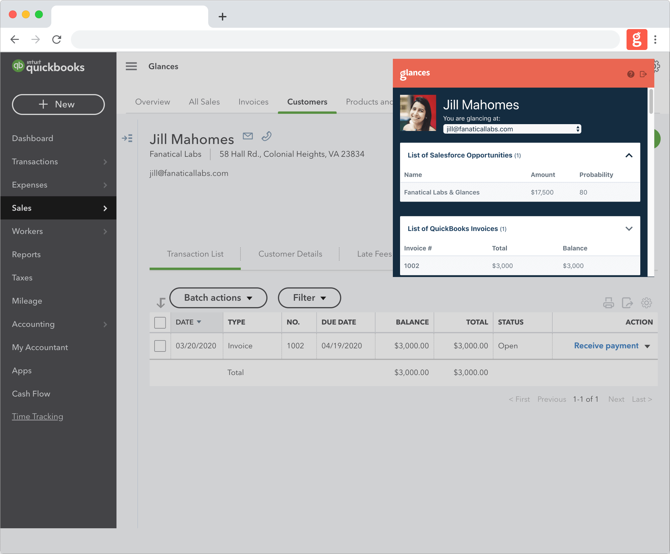Open the Receive payment dropdown arrow
The width and height of the screenshot is (670, 554).
(647, 346)
